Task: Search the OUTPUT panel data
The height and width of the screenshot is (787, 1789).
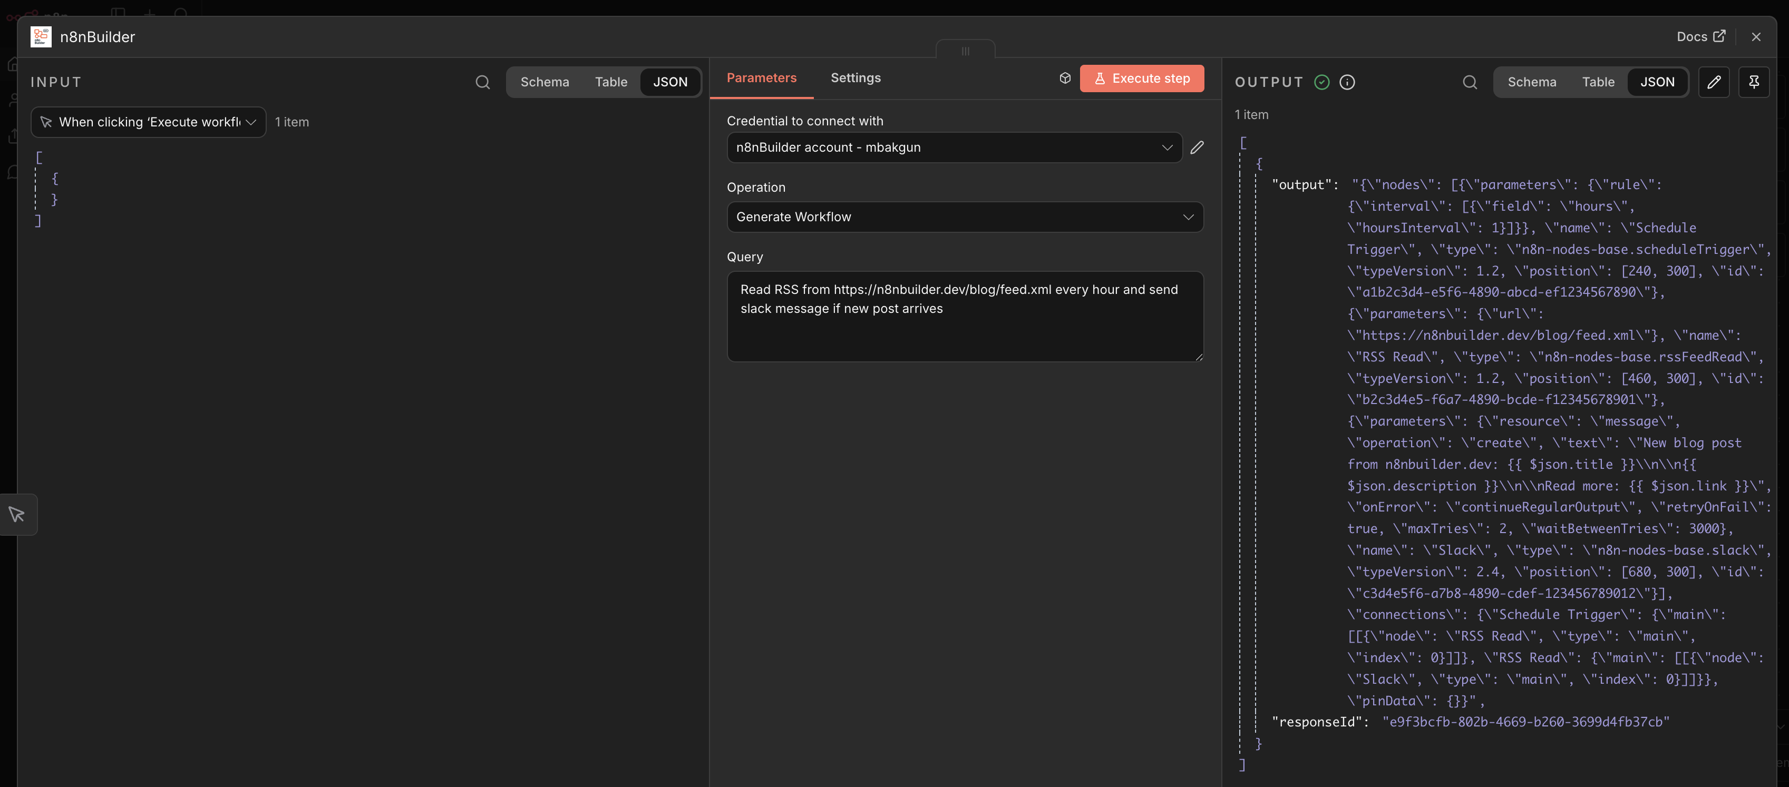Action: 1470,82
